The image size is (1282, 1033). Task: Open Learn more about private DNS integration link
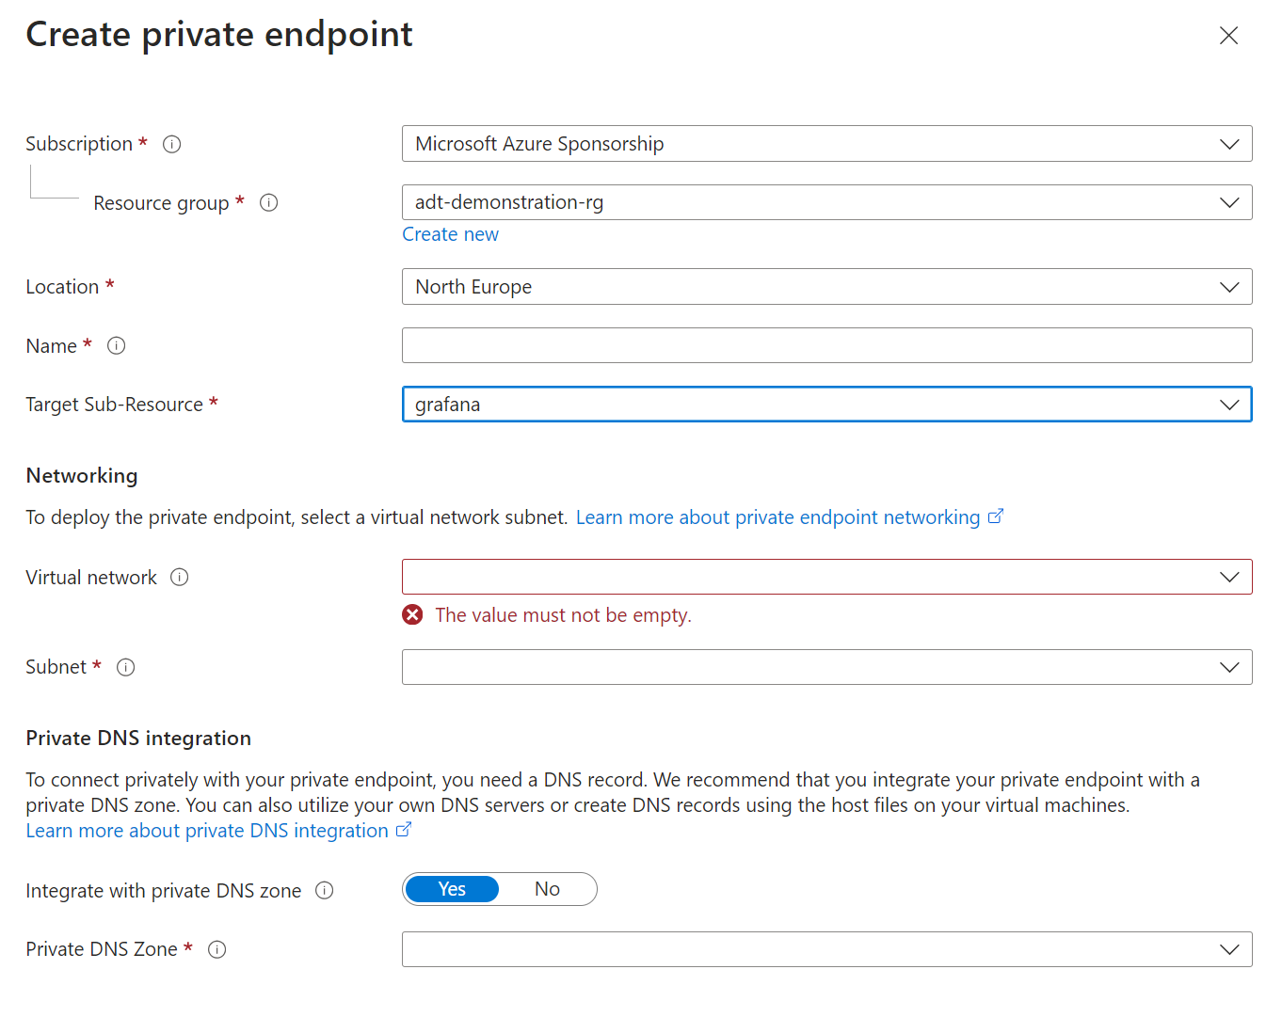coord(207,831)
